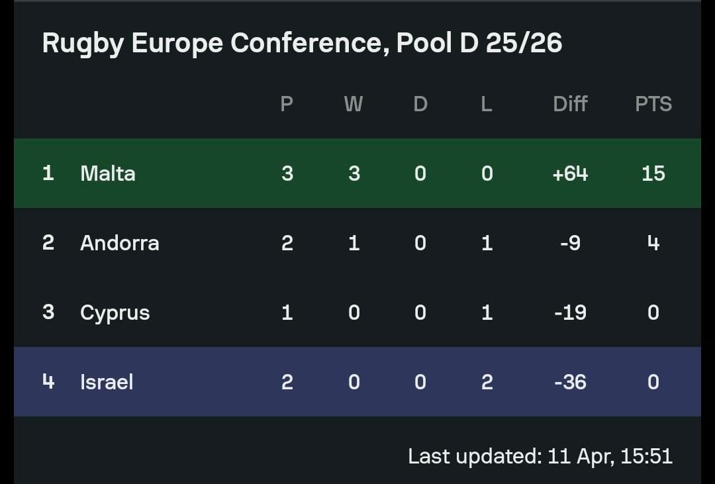Screen dimensions: 715x484
Task: Click the Malta team name
Action: click(x=107, y=173)
